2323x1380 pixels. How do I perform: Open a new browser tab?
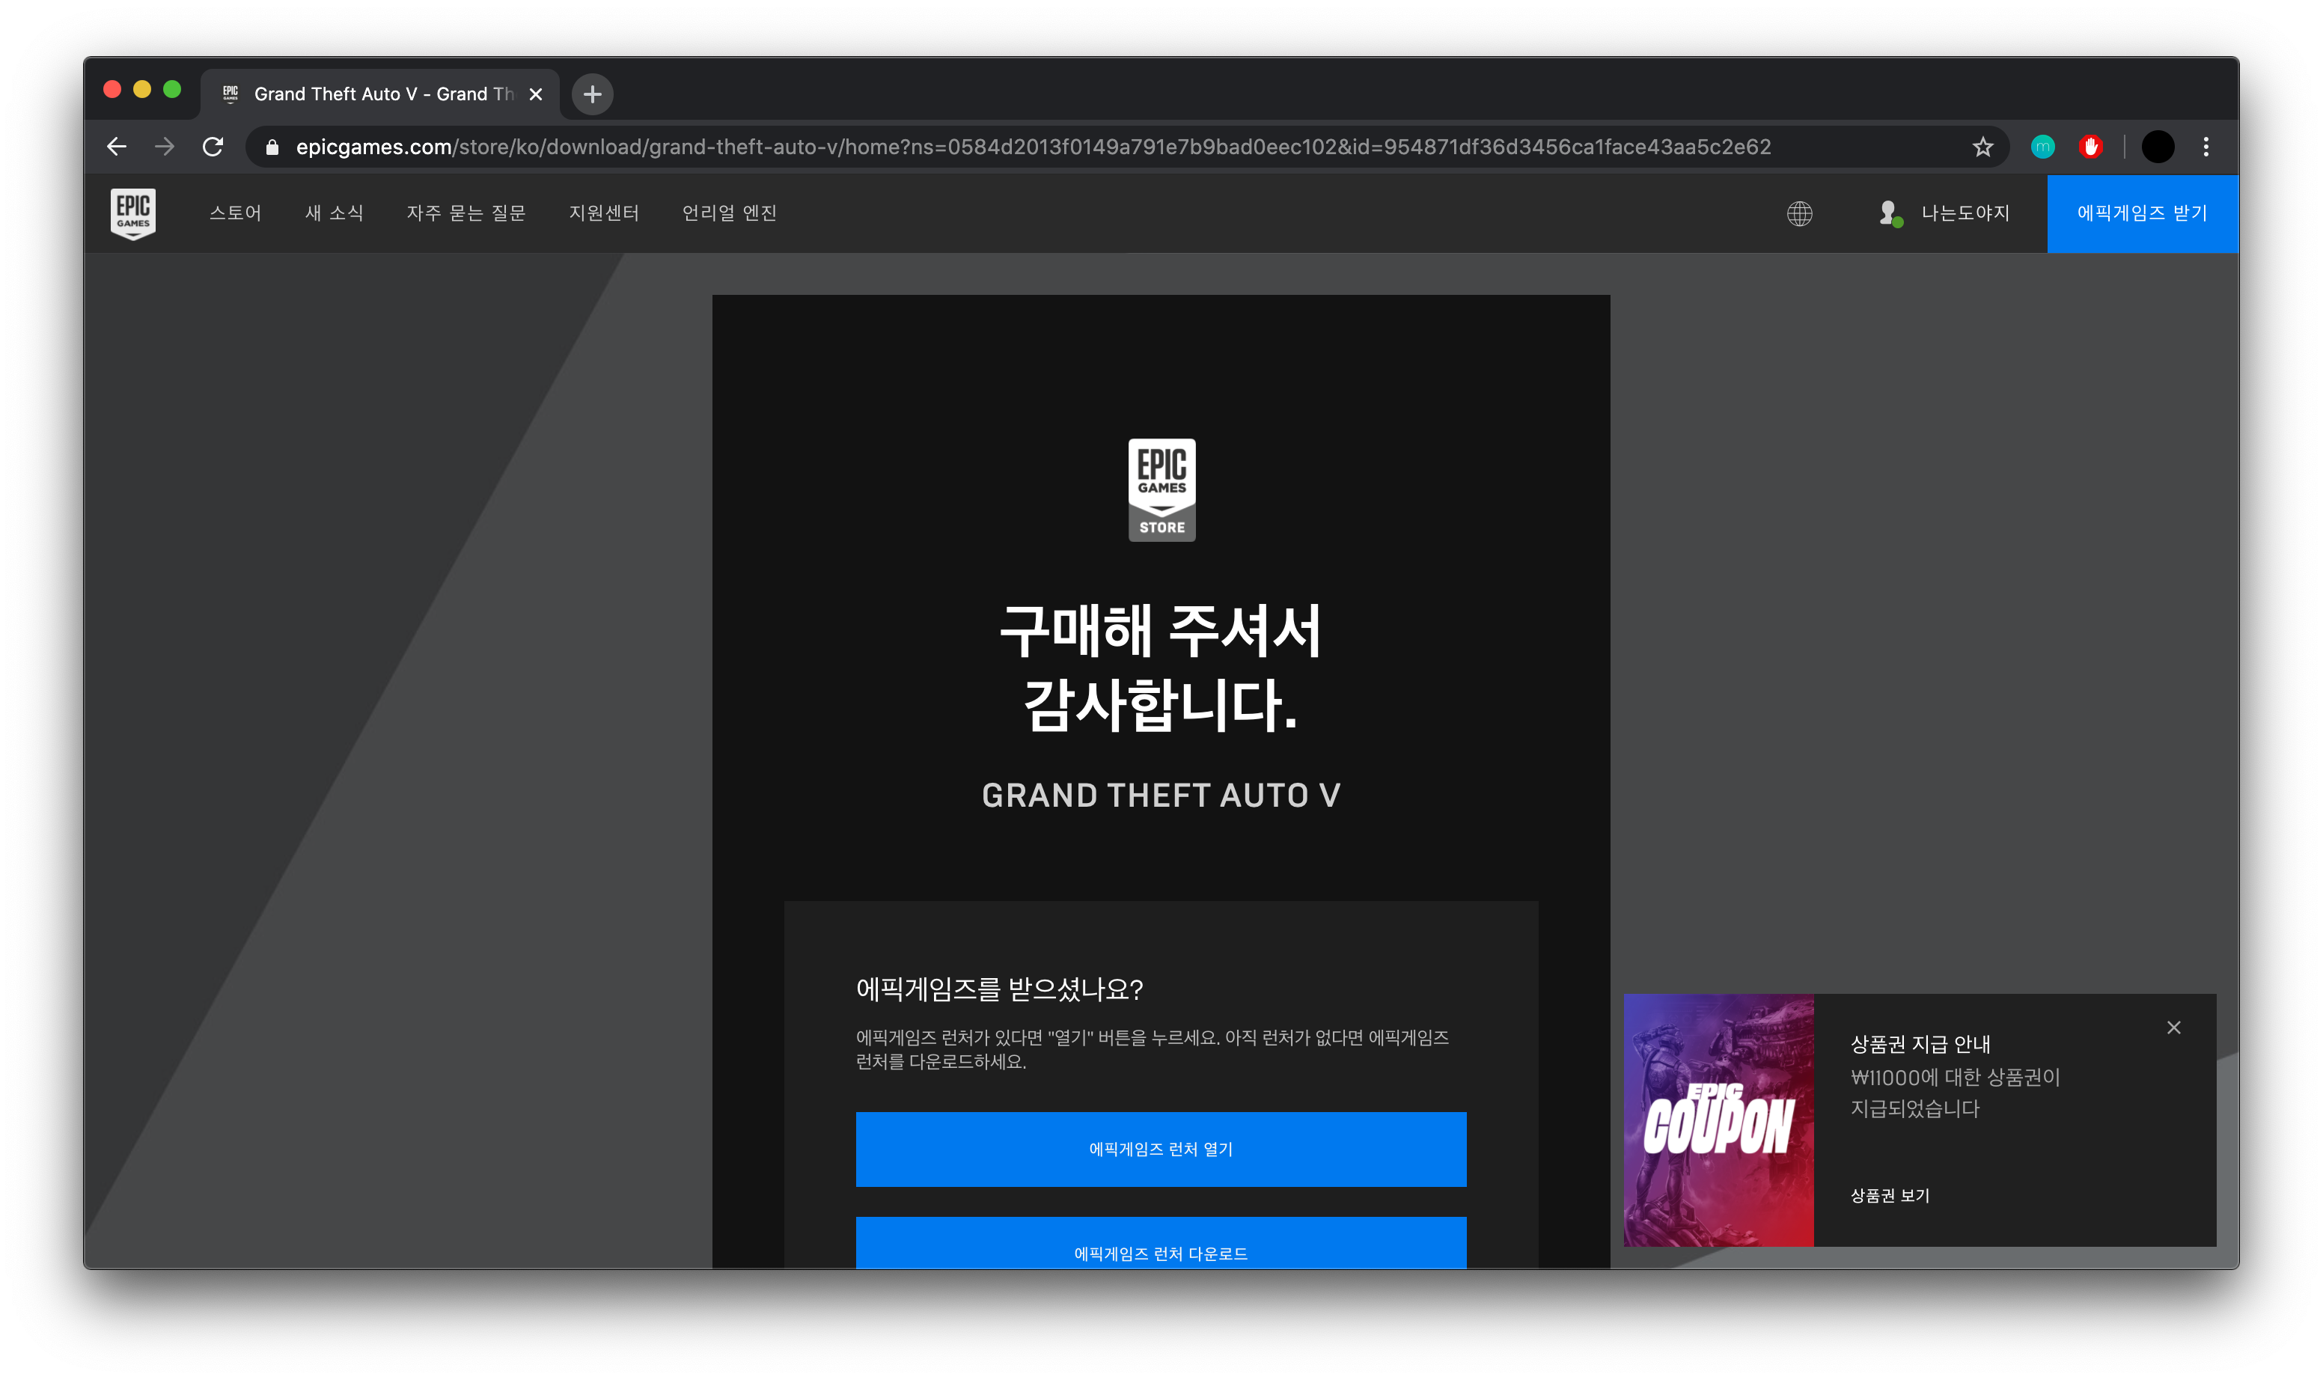[593, 94]
